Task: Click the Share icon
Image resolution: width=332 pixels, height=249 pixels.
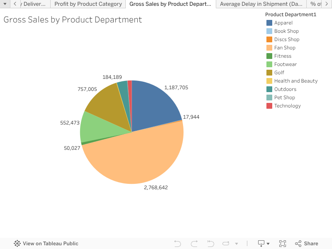Action: pos(307,244)
